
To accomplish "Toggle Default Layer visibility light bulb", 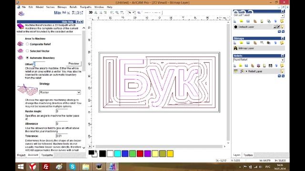I will pos(282,27).
